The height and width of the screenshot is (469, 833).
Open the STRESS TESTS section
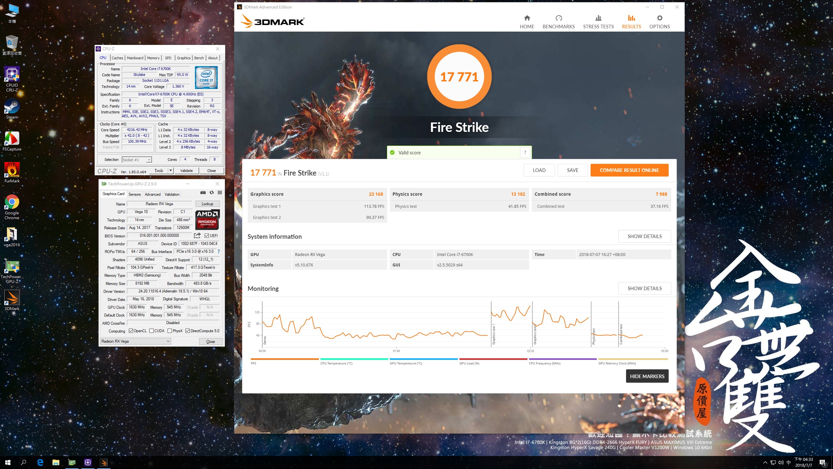coord(598,22)
